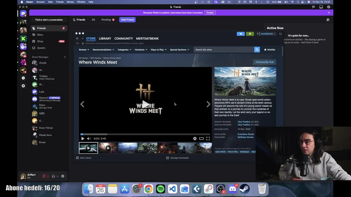Open NetEase Games publisher link
This screenshot has width=351, height=197.
(245, 137)
